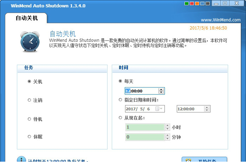Increase minutes with the up arrow
This screenshot has width=246, height=168.
(x=167, y=135)
